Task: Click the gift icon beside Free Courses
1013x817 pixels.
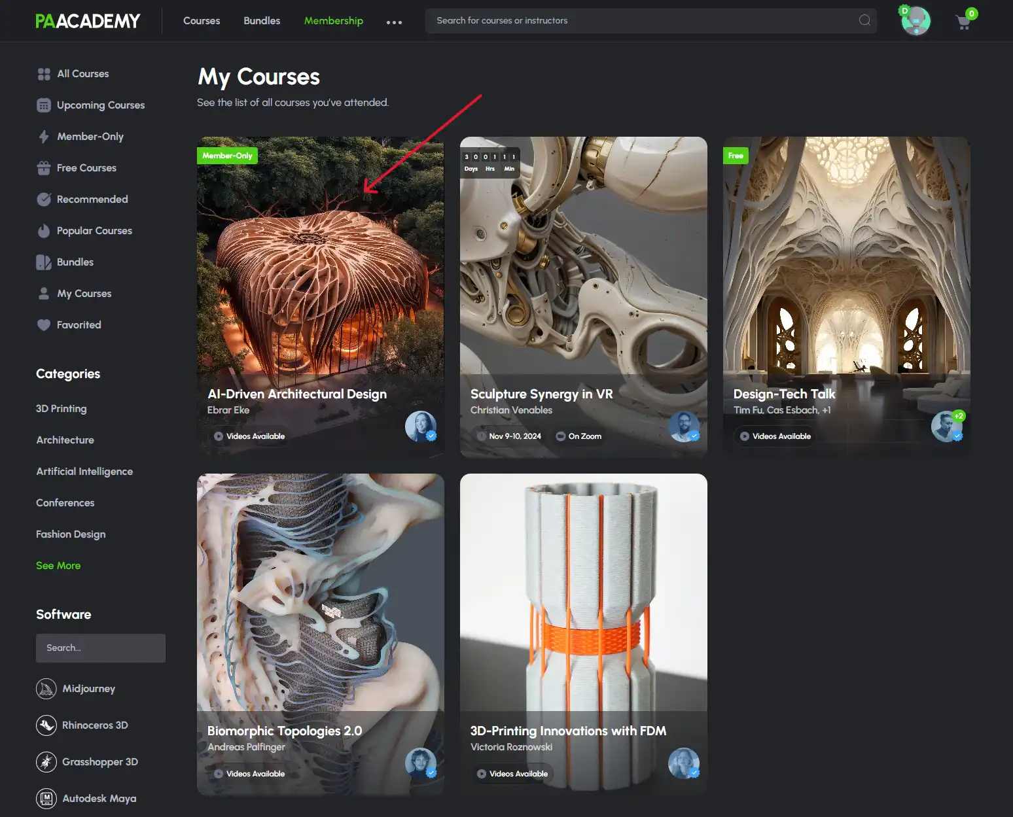Action: [43, 167]
